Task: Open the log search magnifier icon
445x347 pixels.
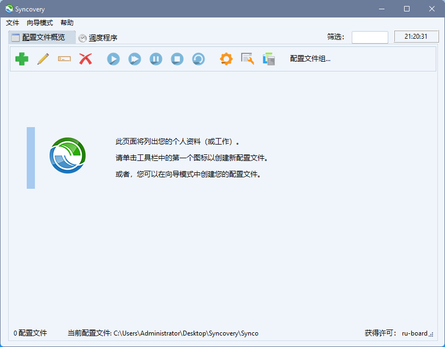Action: 248,59
